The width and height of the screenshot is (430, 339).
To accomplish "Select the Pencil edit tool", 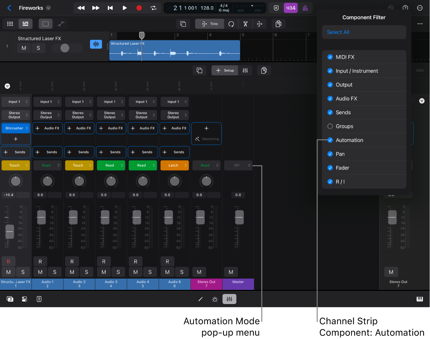I will [x=200, y=299].
